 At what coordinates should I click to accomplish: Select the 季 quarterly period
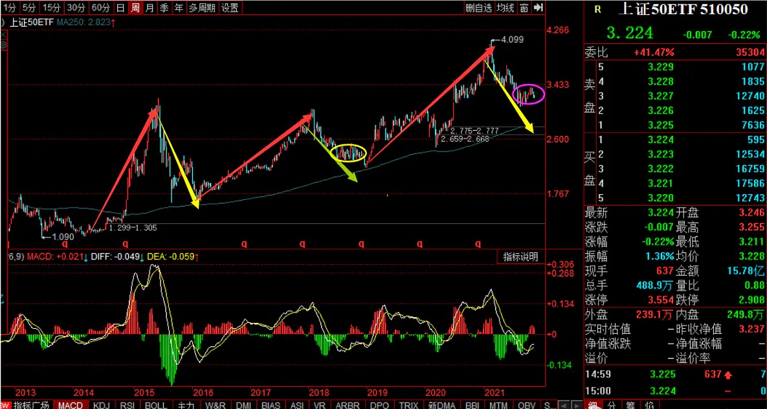pos(165,7)
